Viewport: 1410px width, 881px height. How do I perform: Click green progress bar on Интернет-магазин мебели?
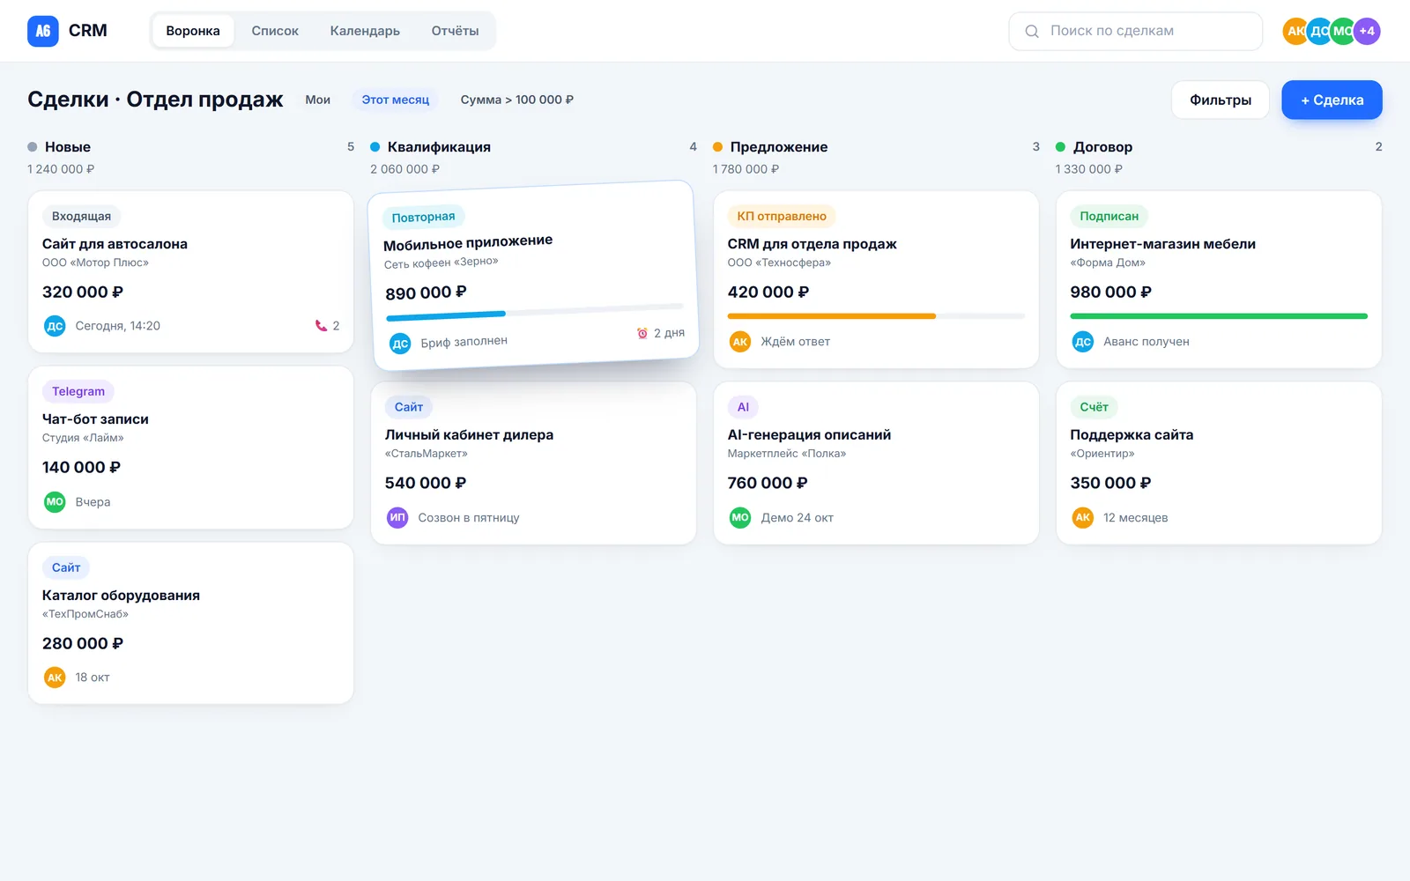coord(1219,315)
